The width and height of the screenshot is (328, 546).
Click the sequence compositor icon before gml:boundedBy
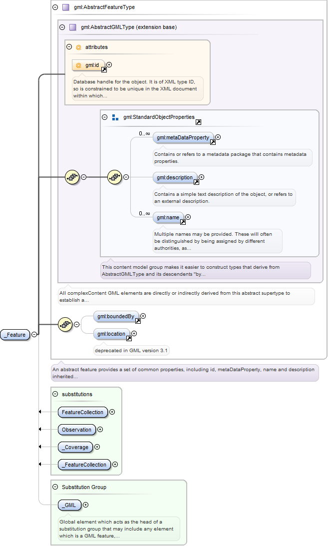tap(65, 325)
